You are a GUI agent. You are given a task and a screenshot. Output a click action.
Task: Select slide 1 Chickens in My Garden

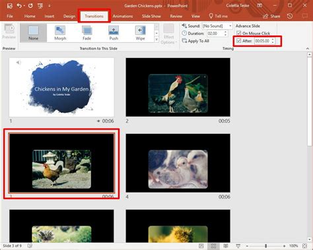[61, 87]
